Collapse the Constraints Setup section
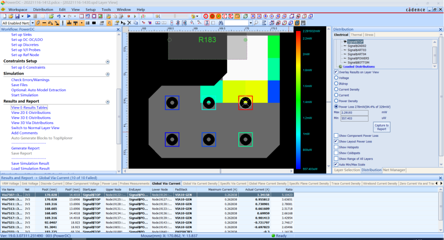Screen dimensions: 444x240 pyautogui.click(x=108, y=61)
